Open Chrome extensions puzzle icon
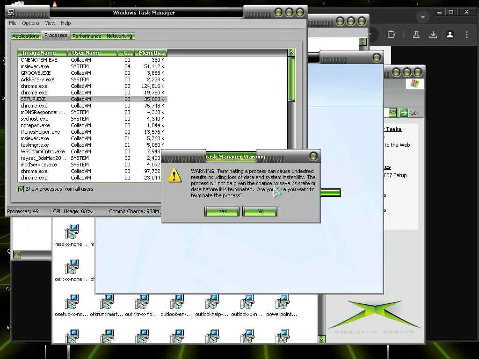The height and width of the screenshot is (359, 479). click(391, 35)
